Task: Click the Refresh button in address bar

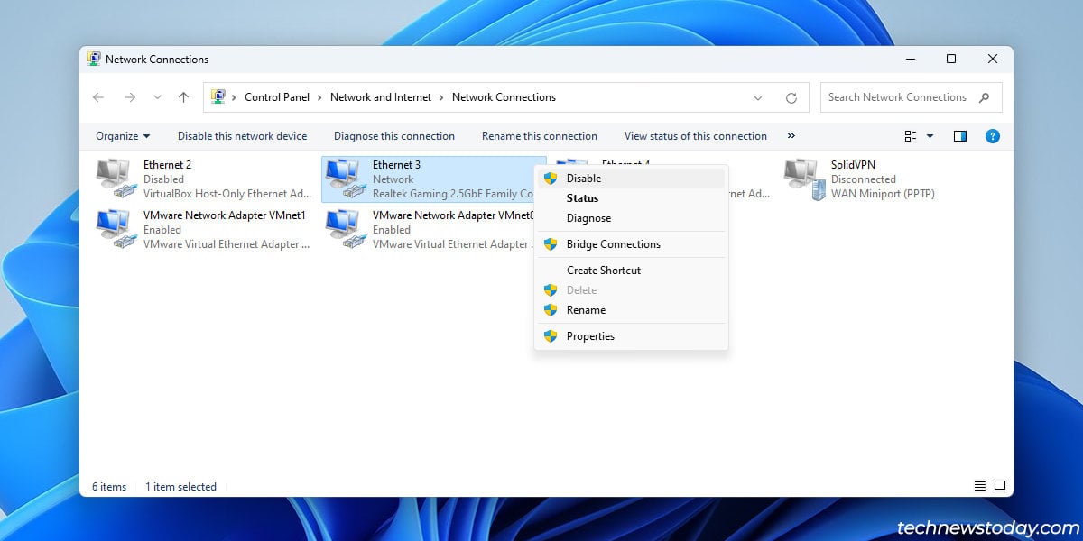Action: [x=791, y=97]
